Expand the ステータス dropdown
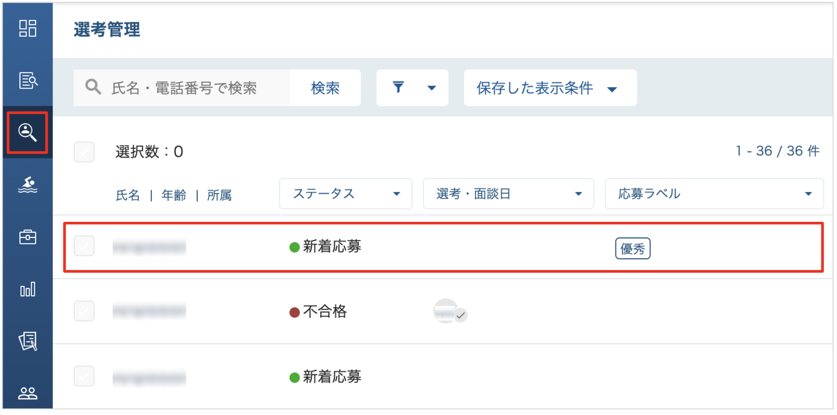The image size is (837, 415). 346,194
